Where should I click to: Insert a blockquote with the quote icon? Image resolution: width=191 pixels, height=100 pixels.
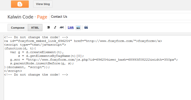[x=86, y=27]
